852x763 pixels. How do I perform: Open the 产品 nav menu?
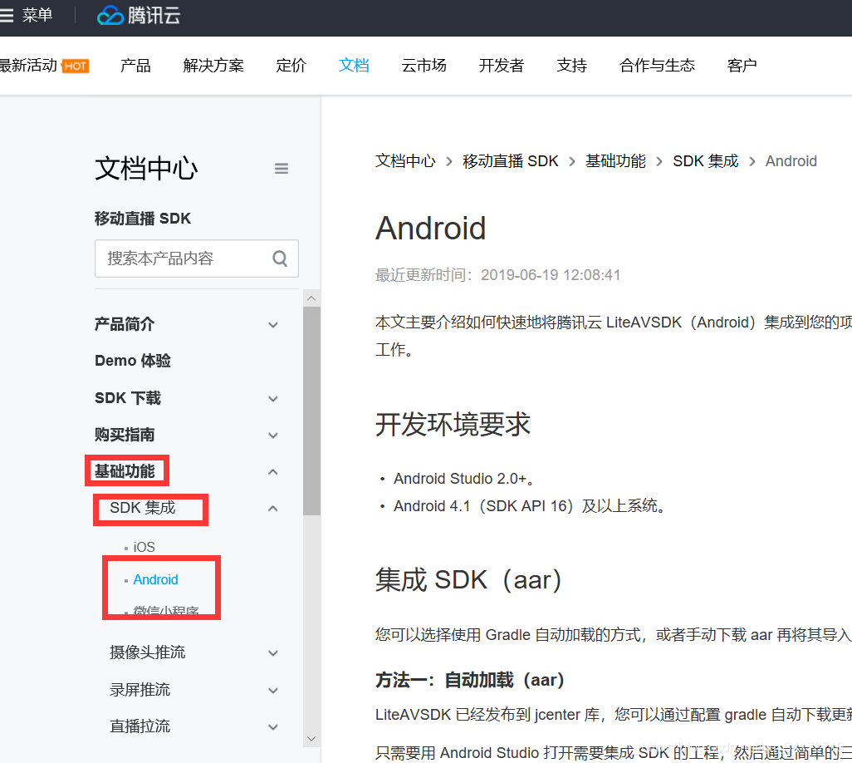pos(135,66)
